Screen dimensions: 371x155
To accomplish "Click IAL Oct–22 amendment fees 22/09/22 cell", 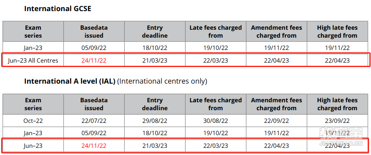I will click(x=276, y=121).
